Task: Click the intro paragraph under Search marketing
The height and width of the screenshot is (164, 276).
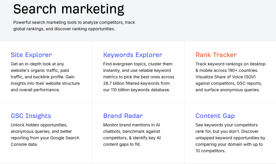Action: 74,26
